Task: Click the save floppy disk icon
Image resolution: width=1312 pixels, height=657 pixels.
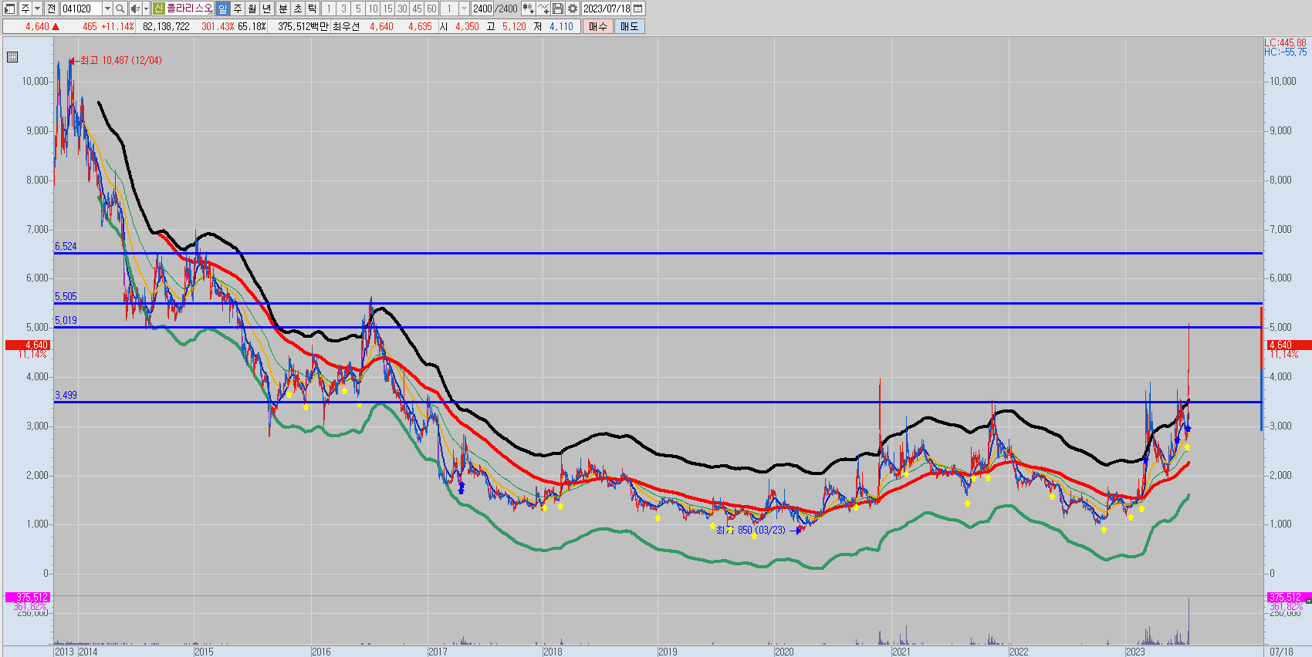Action: point(558,8)
